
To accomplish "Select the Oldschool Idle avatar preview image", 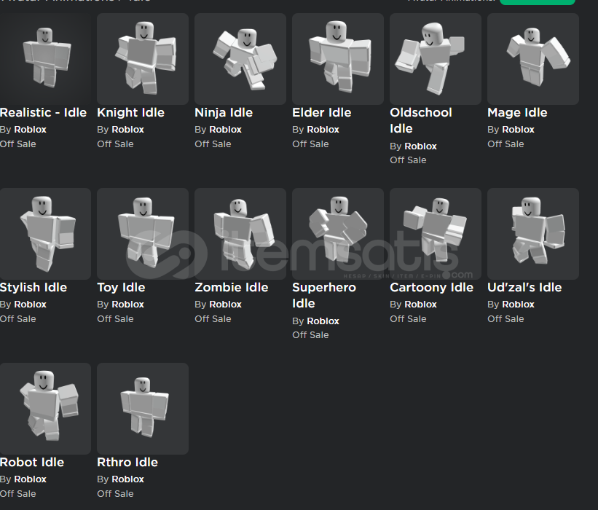I will (436, 59).
